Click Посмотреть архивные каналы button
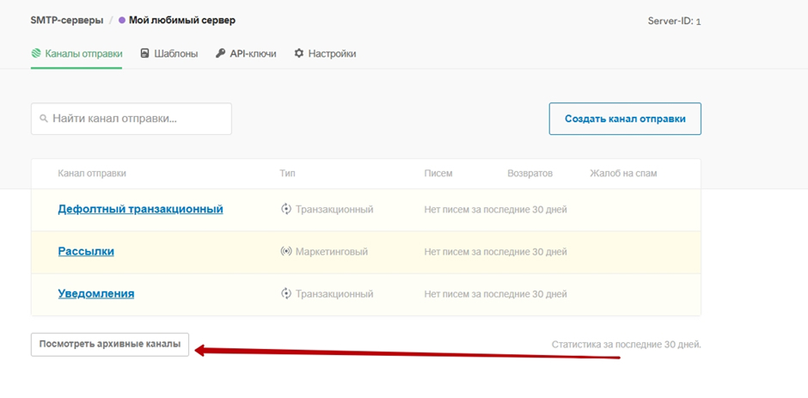 pos(110,344)
